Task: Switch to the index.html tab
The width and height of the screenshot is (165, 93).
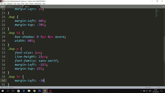Action: coord(10,7)
